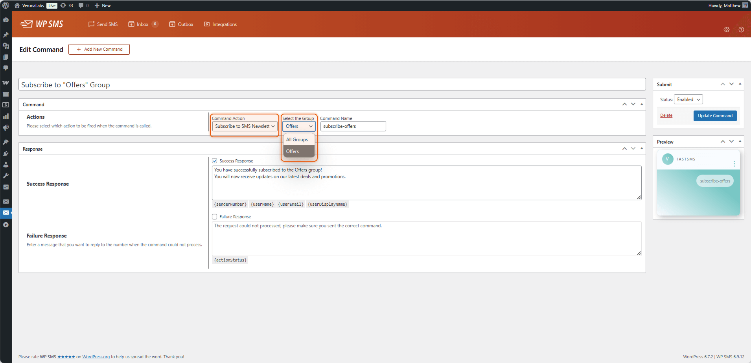Viewport: 751px width, 363px height.
Task: Open the Command Action dropdown
Action: 245,126
